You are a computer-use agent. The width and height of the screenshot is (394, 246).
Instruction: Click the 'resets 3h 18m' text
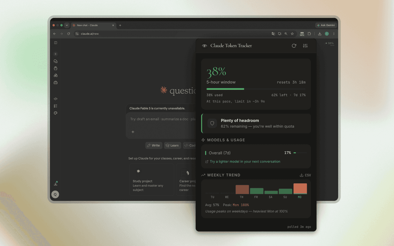(x=291, y=82)
